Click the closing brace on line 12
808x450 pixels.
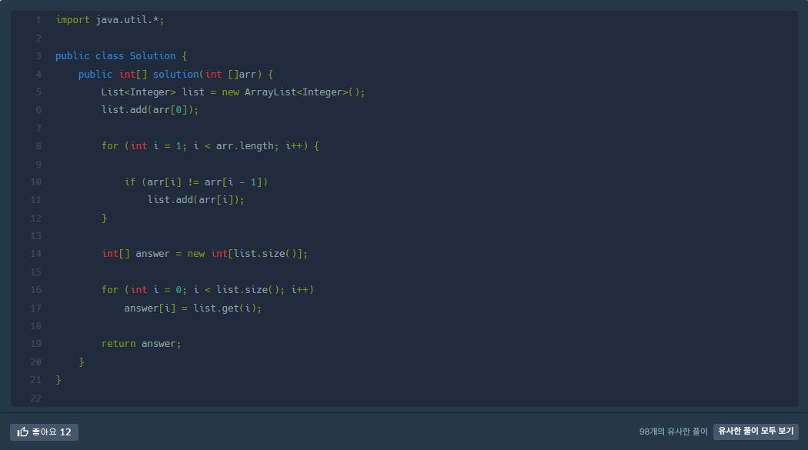click(x=104, y=218)
